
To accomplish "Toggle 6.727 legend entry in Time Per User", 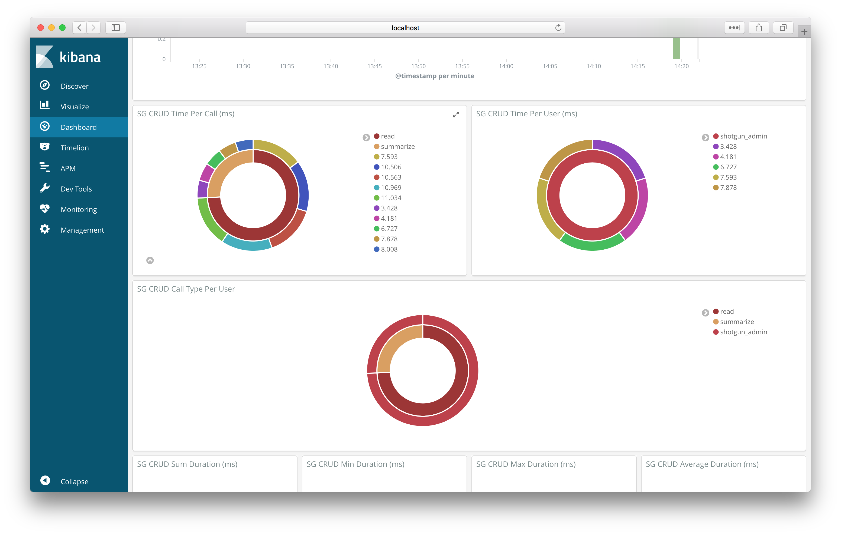I will 728,167.
